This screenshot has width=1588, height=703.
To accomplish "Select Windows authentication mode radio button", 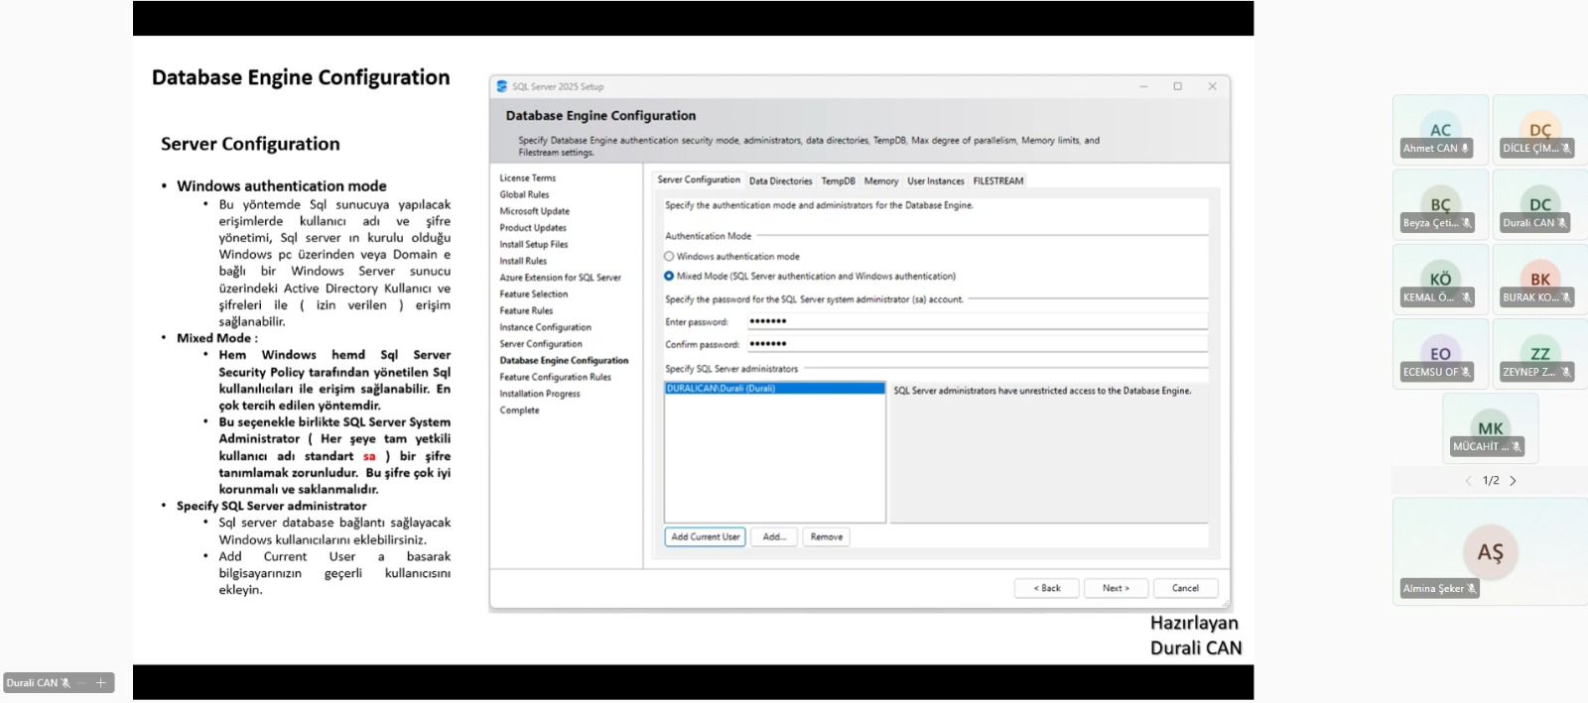I will (x=669, y=257).
